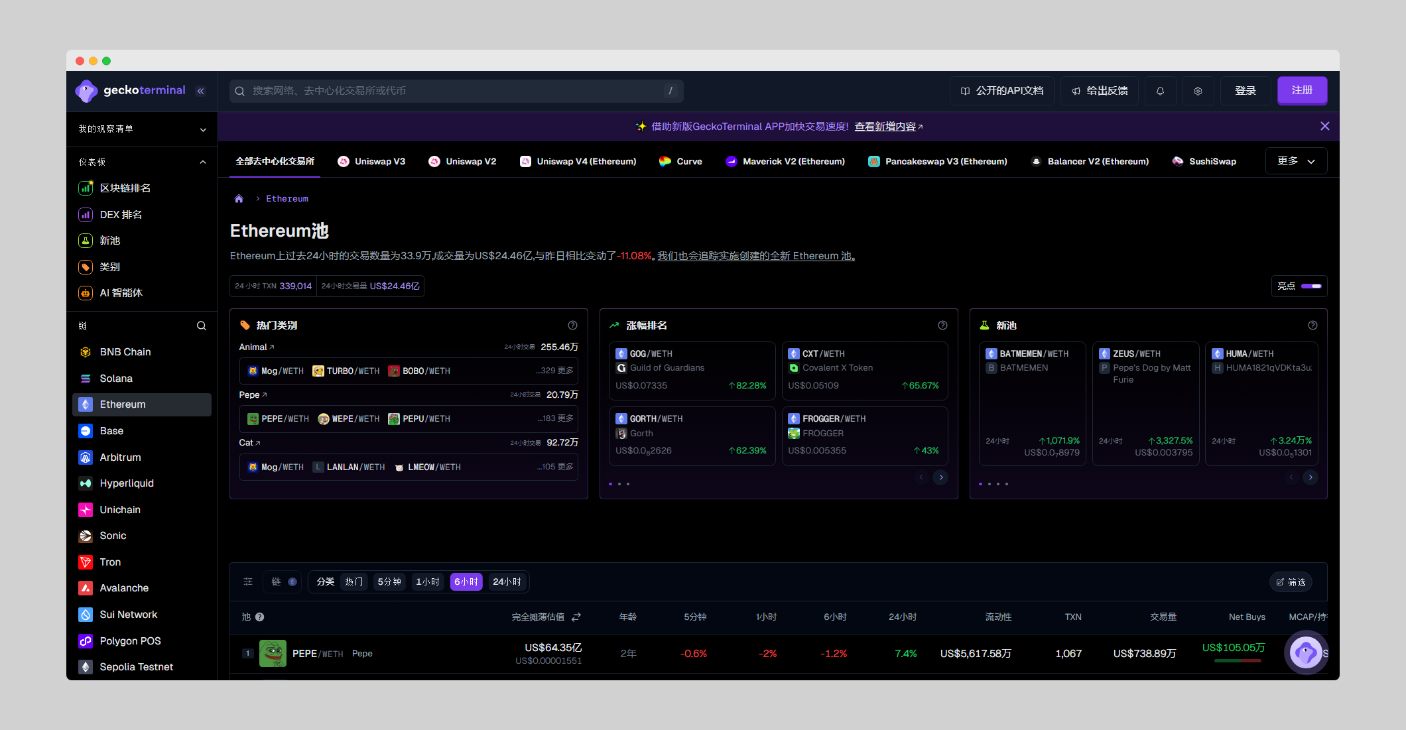Open 更多 DEX dropdown

click(1297, 161)
